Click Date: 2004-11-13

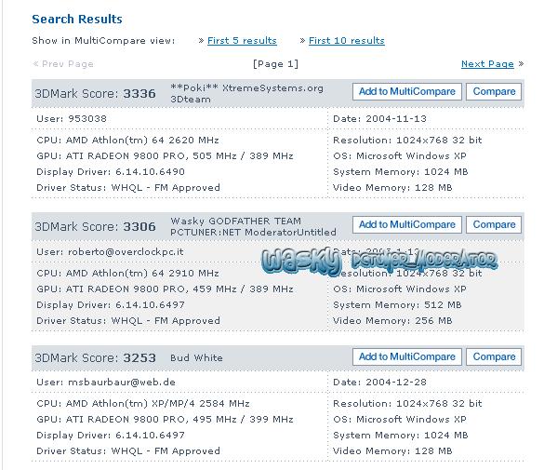click(379, 119)
